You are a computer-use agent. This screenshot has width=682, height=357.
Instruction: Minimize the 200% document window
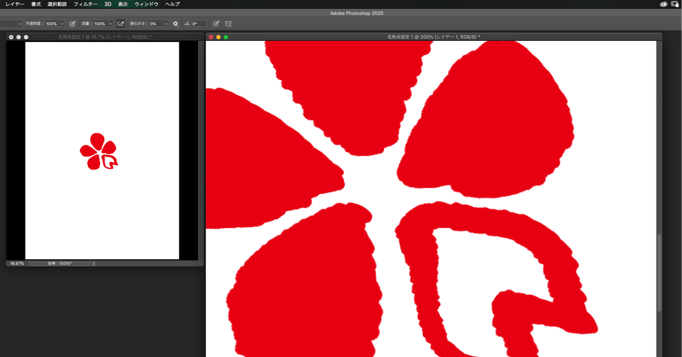click(x=218, y=37)
